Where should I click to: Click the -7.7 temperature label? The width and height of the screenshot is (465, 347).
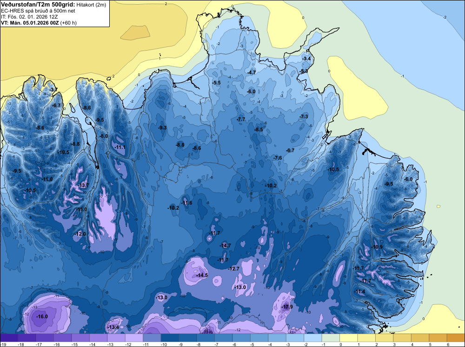point(241,119)
